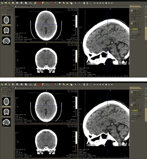The width and height of the screenshot is (147, 159).
Task: Open the View menu in the upper viewer
Action: 4,1
